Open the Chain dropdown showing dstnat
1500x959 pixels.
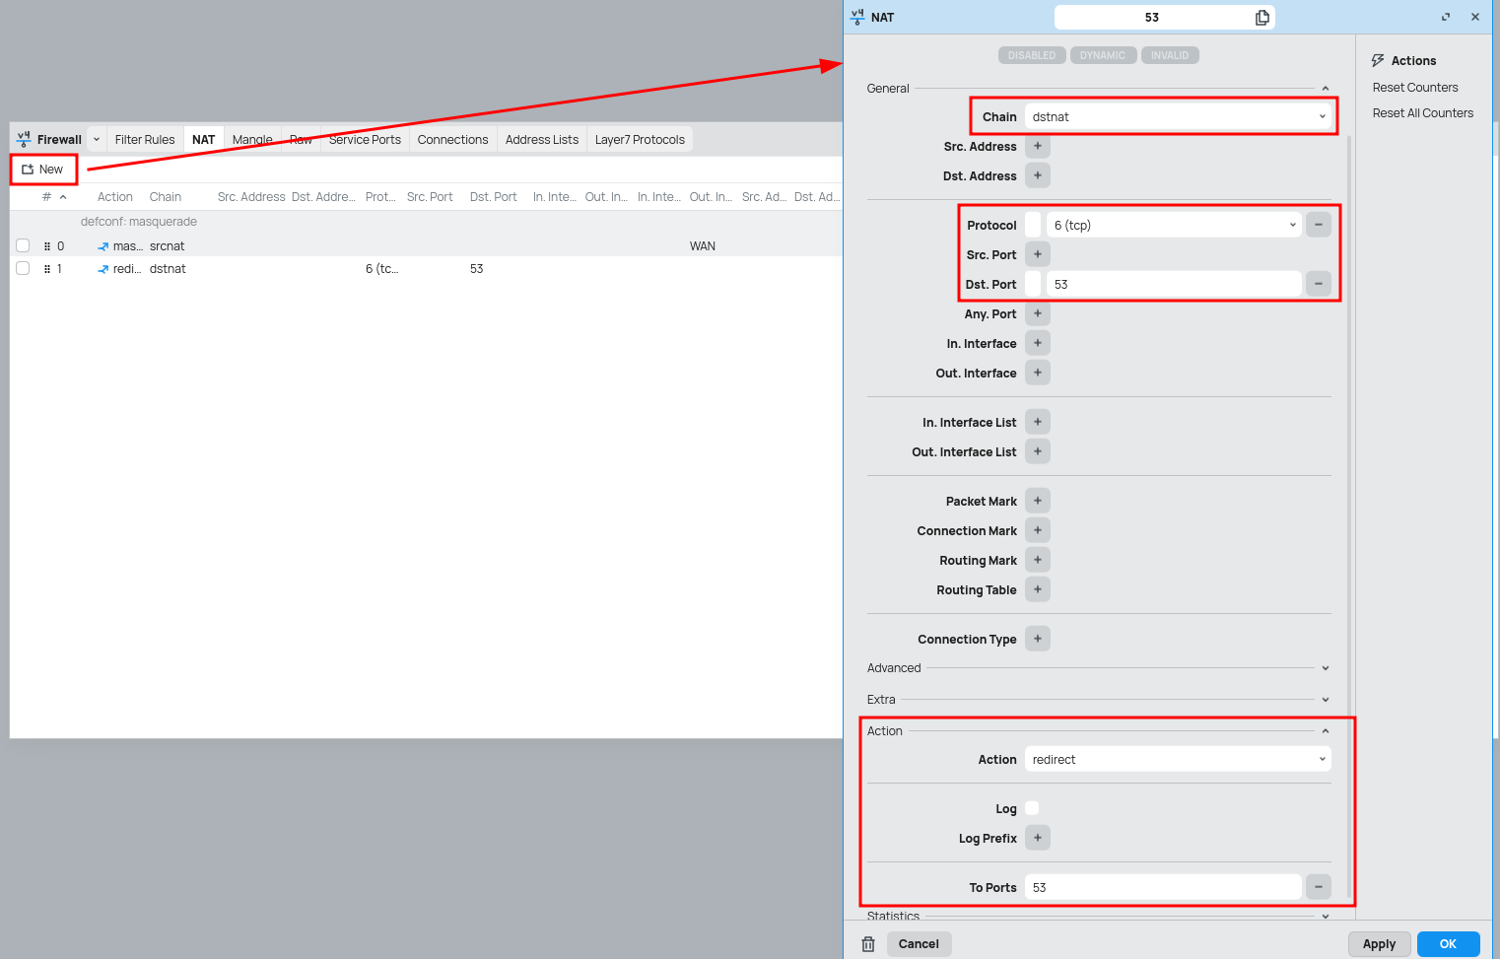tap(1178, 117)
